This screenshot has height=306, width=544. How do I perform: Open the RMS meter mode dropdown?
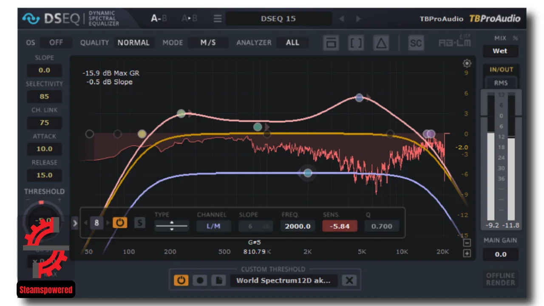(x=501, y=83)
